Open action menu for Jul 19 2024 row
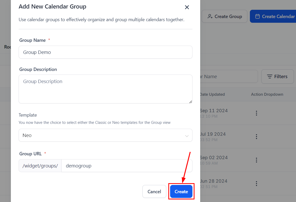The image size is (296, 202). (x=256, y=136)
